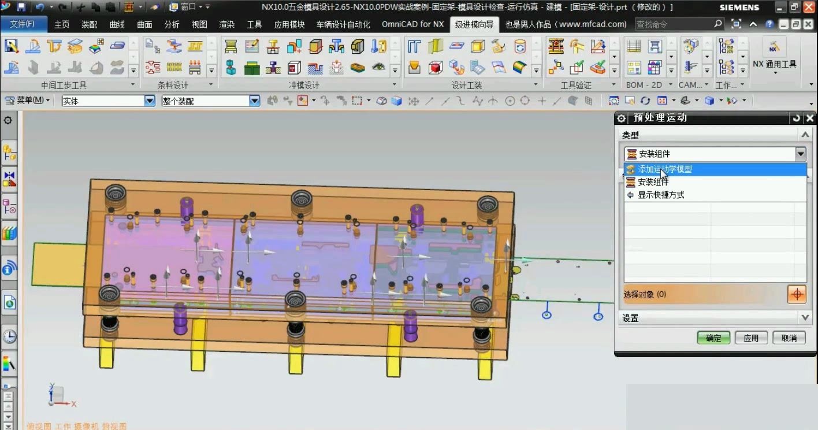Select 添加运动学模型 from the type list
Image resolution: width=818 pixels, height=430 pixels.
click(x=715, y=169)
